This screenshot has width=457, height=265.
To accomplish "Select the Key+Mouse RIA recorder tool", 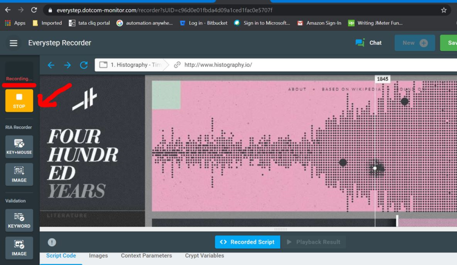I will [x=19, y=146].
